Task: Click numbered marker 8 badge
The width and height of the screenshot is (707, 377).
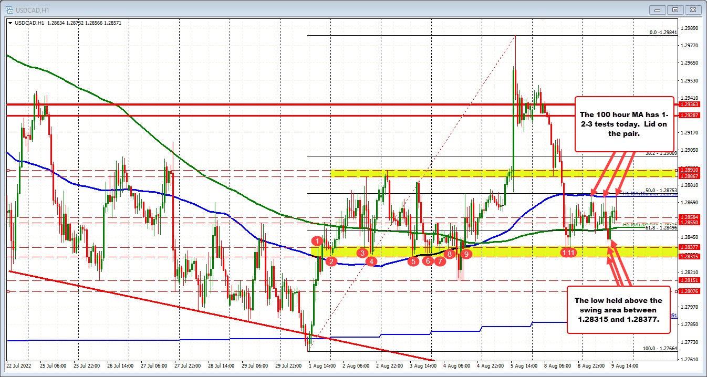Action: [450, 254]
